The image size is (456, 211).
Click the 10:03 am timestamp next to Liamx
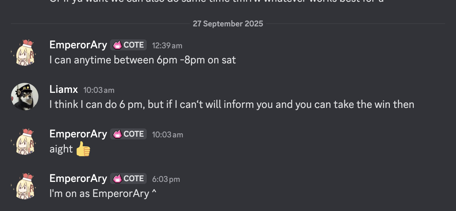[x=99, y=90]
